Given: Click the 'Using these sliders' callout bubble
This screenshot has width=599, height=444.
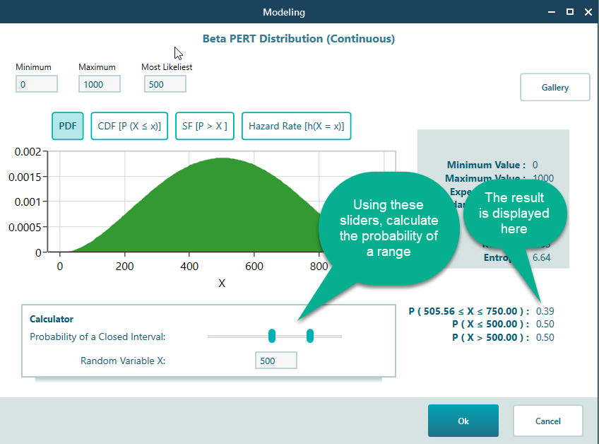Looking at the screenshot, I should coord(389,228).
